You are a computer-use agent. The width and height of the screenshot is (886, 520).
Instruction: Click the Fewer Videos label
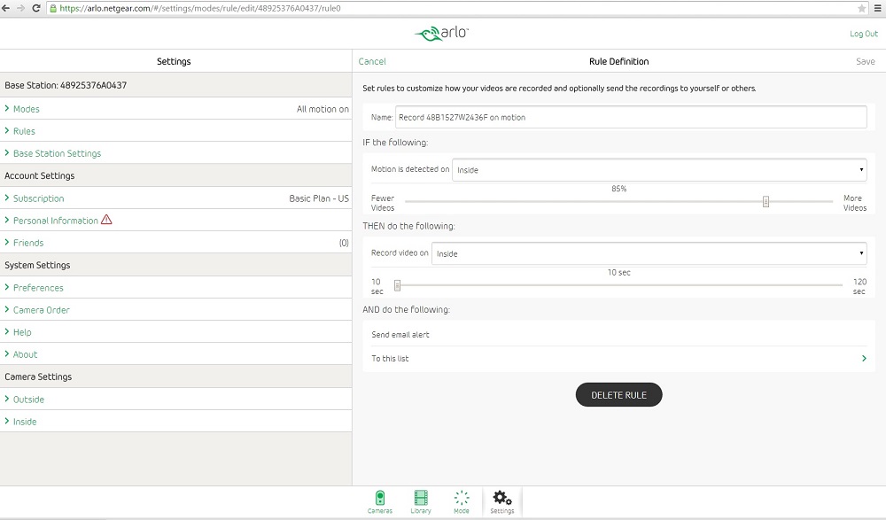point(383,203)
